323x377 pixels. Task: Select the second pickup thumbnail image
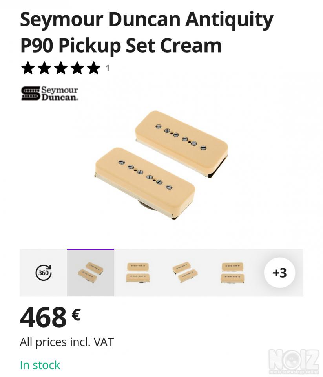138,273
